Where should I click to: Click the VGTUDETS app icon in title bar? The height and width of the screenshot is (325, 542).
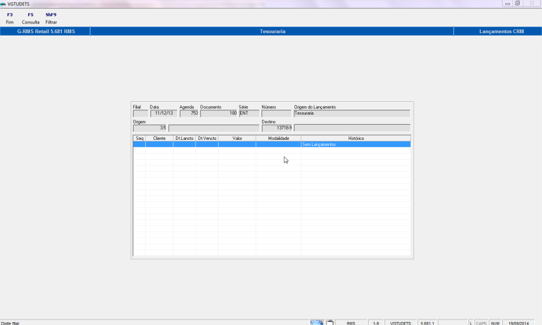(3, 4)
